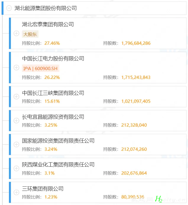Select the 27.46% shareholding ratio
Image resolution: width=188 pixels, height=205 pixels.
click(52, 43)
